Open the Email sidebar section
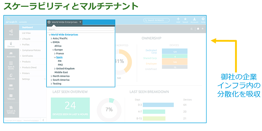This screenshot has height=131, width=262. [11, 87]
